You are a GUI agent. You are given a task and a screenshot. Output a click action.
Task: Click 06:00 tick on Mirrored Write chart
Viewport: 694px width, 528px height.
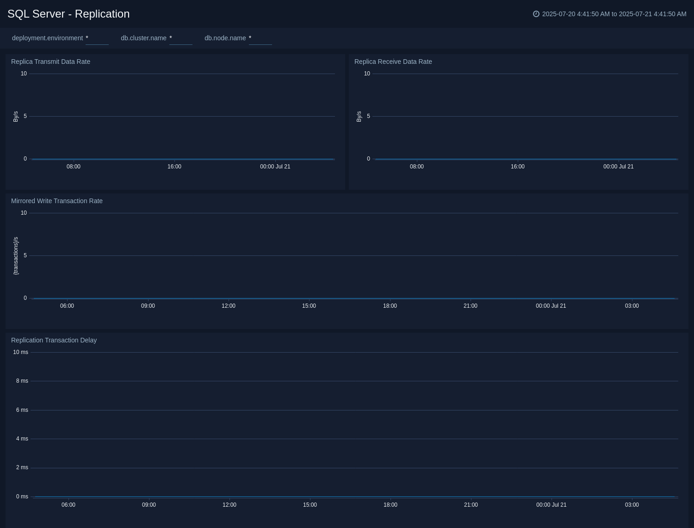(x=67, y=306)
